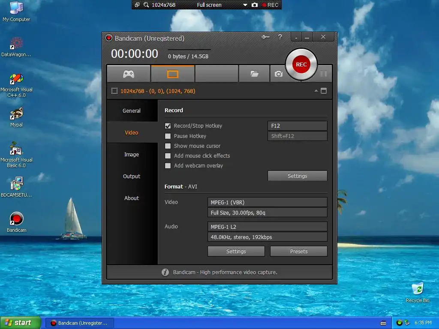This screenshot has height=329, width=439.
Task: Click camera icon on top overlay bar
Action: (x=255, y=5)
